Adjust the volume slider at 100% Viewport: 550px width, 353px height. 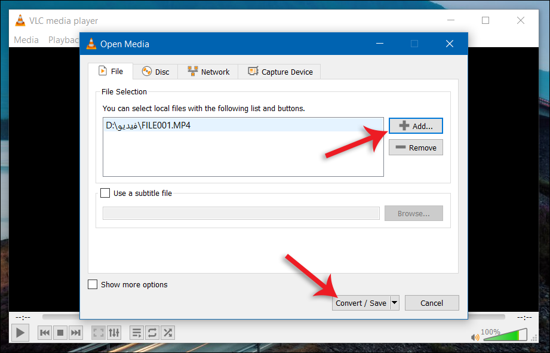(x=505, y=335)
